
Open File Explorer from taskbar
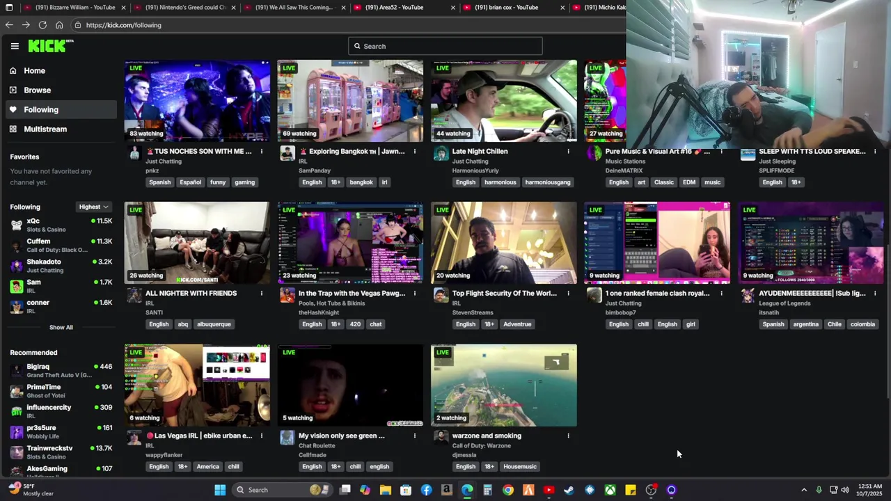[385, 490]
